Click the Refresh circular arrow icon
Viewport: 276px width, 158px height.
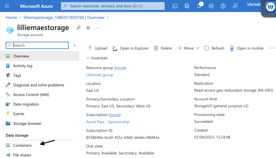[207, 48]
